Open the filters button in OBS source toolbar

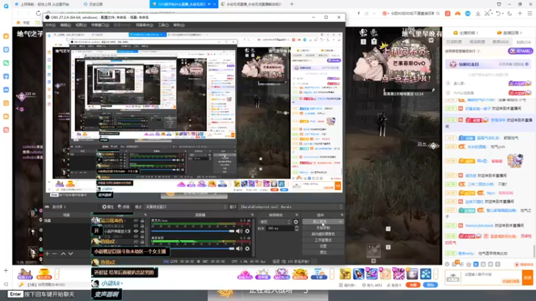tap(124, 207)
